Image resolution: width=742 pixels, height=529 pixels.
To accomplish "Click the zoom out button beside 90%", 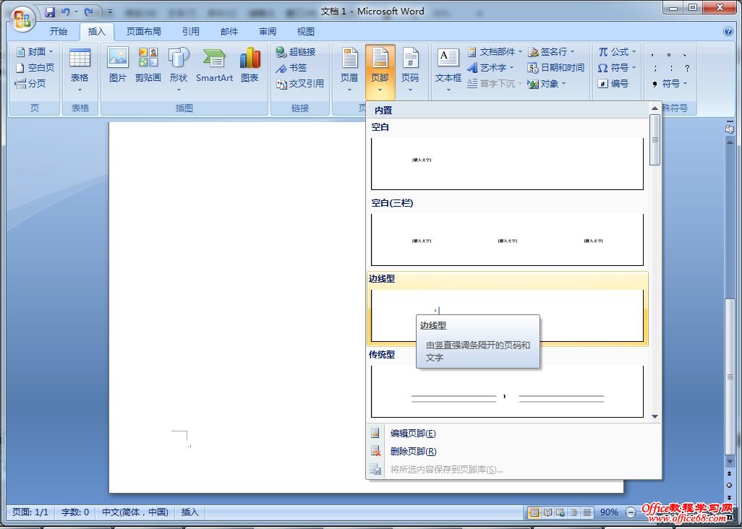I will [x=631, y=512].
